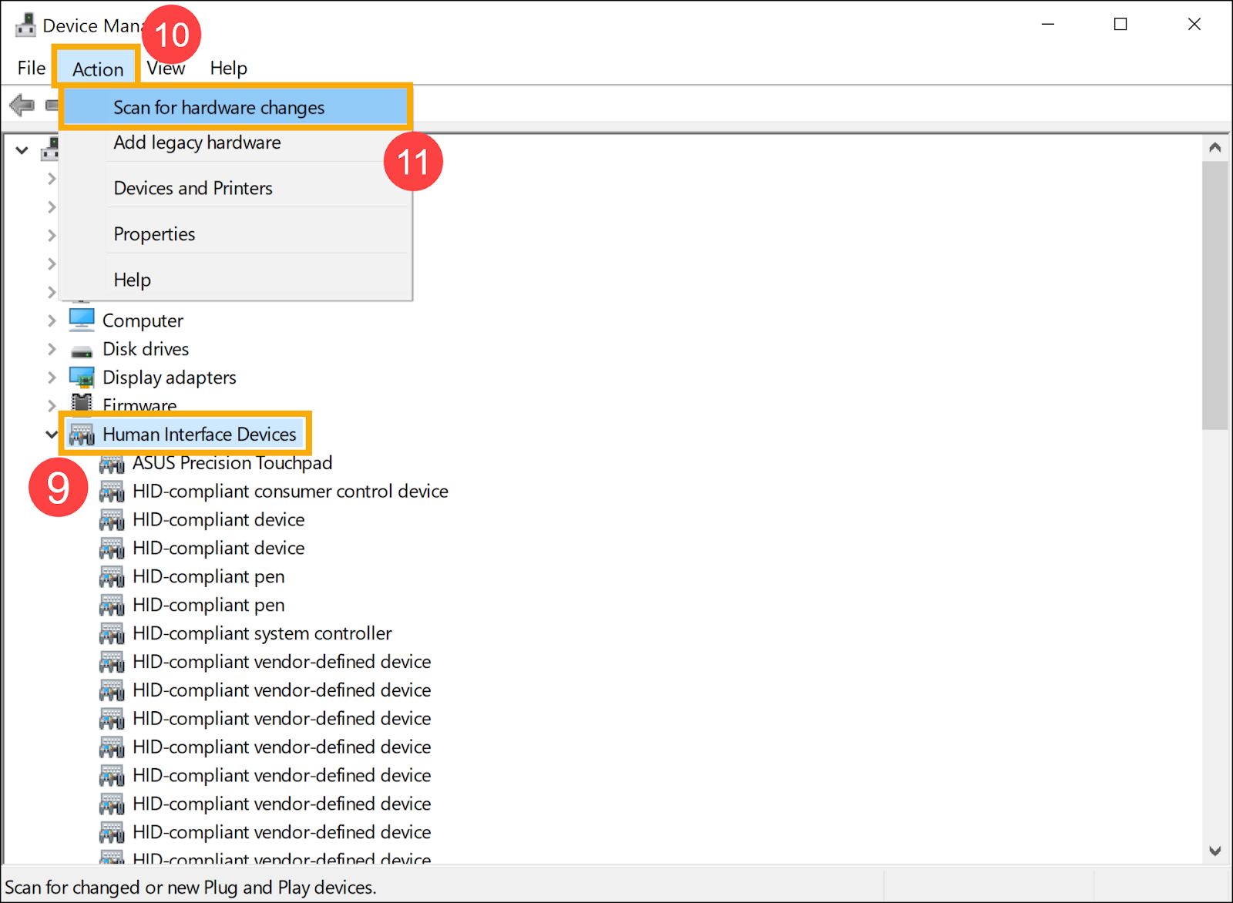Open the Action menu

pos(98,69)
